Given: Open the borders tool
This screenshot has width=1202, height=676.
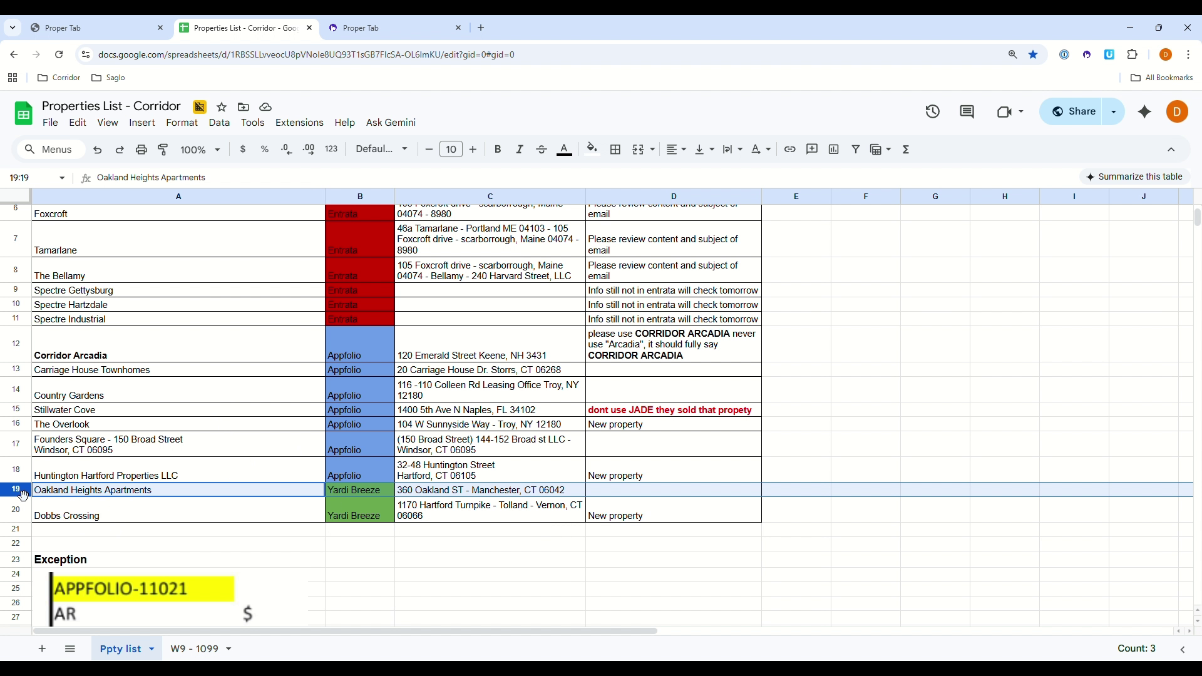Looking at the screenshot, I should (x=615, y=150).
